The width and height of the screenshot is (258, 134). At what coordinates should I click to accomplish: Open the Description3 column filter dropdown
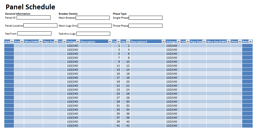[x=163, y=42]
